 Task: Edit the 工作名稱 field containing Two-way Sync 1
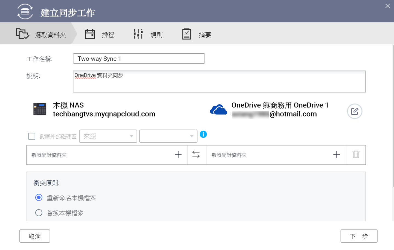click(139, 59)
